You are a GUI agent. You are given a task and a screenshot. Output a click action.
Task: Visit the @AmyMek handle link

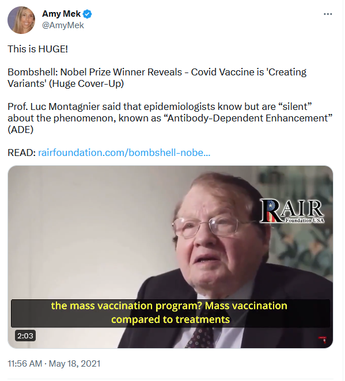click(x=63, y=25)
